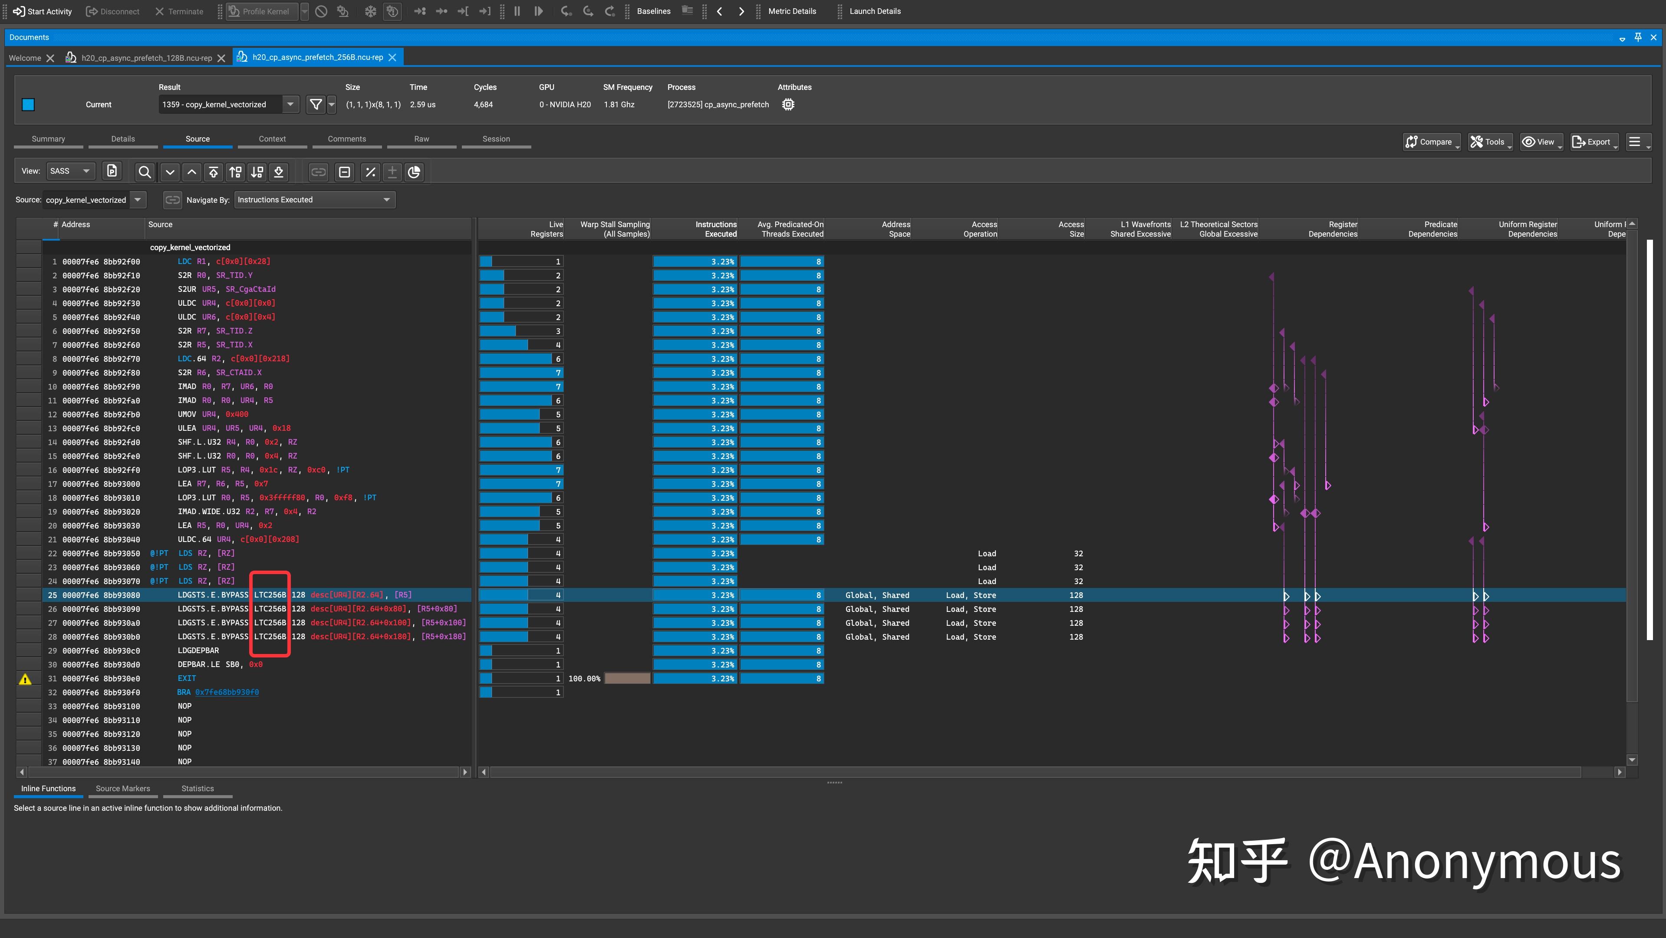
Task: Click the pause execution icon in top toolbar
Action: point(517,11)
